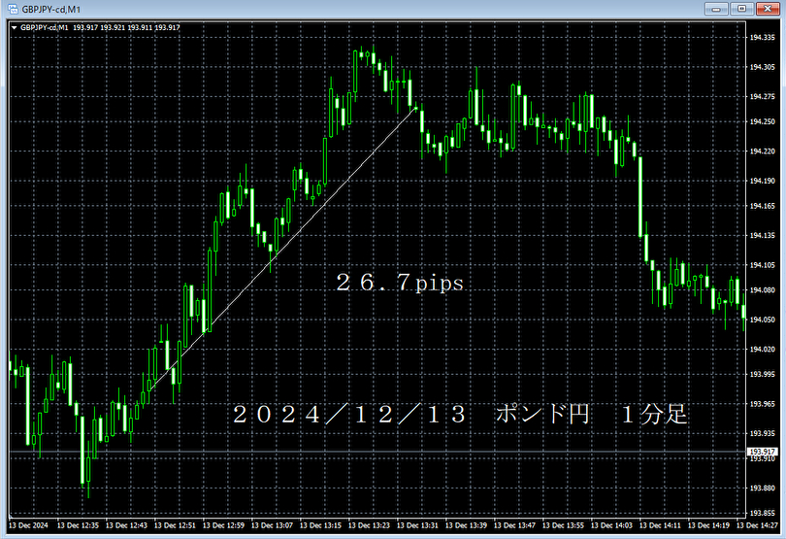Viewport: 786px width, 539px height.
Task: Expand the chart symbol triangle beside GBPJPY-cd,M1
Action: [x=14, y=27]
